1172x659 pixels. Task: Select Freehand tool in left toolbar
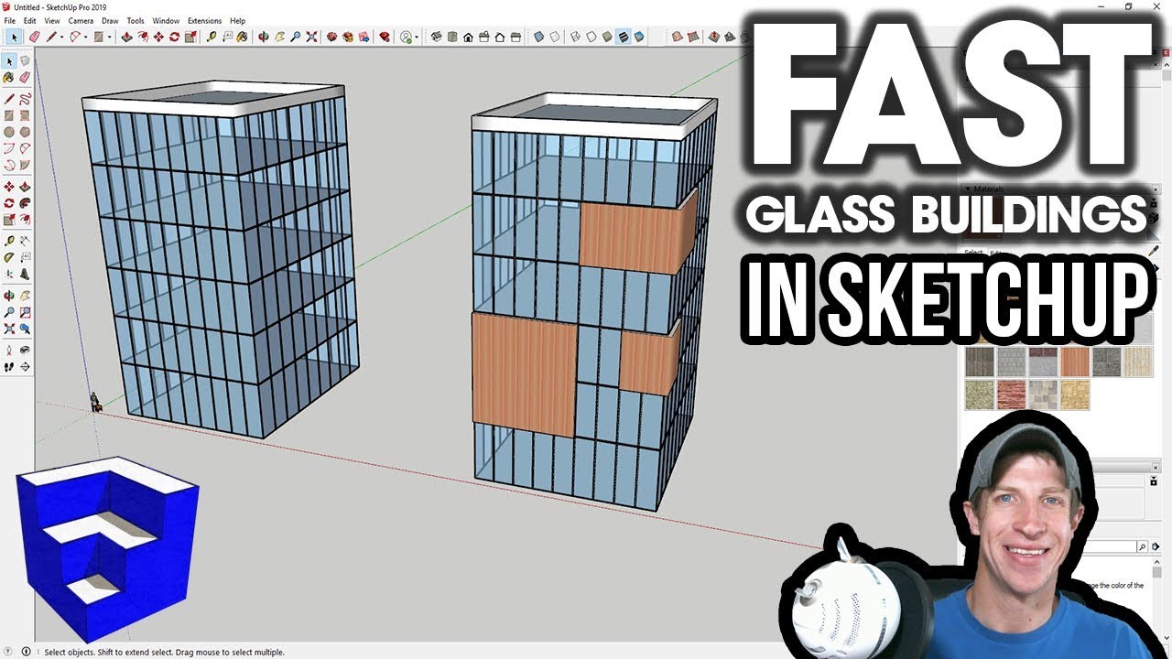[x=26, y=97]
